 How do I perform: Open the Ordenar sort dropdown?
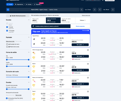pyautogui.click(x=83, y=20)
